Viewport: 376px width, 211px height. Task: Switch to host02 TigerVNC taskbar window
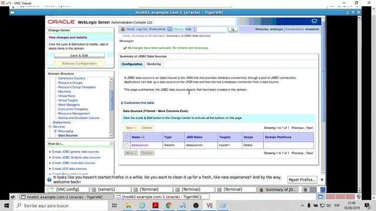pyautogui.click(x=162, y=197)
